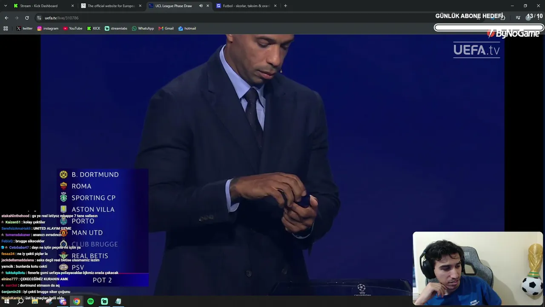Open the hotmail bookmark
Viewport: 545px width, 307px height.
(187, 29)
